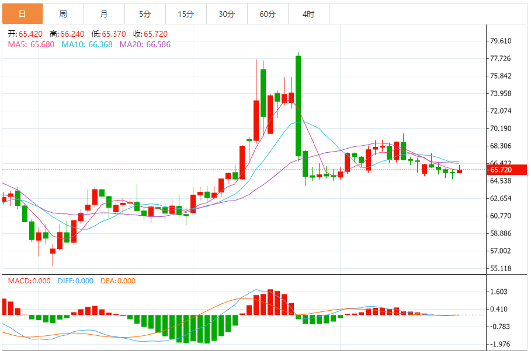531x351 pixels.
Task: Switch to the 5分 timeframe
Action: (145, 14)
